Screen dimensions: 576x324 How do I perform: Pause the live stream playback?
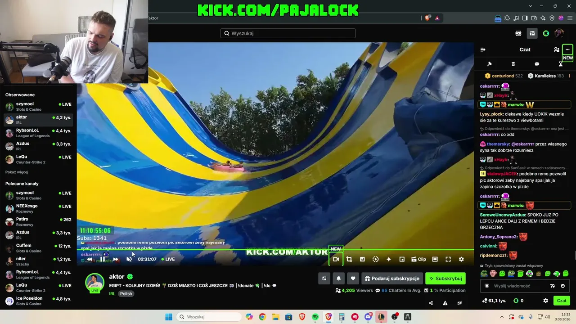(x=103, y=259)
